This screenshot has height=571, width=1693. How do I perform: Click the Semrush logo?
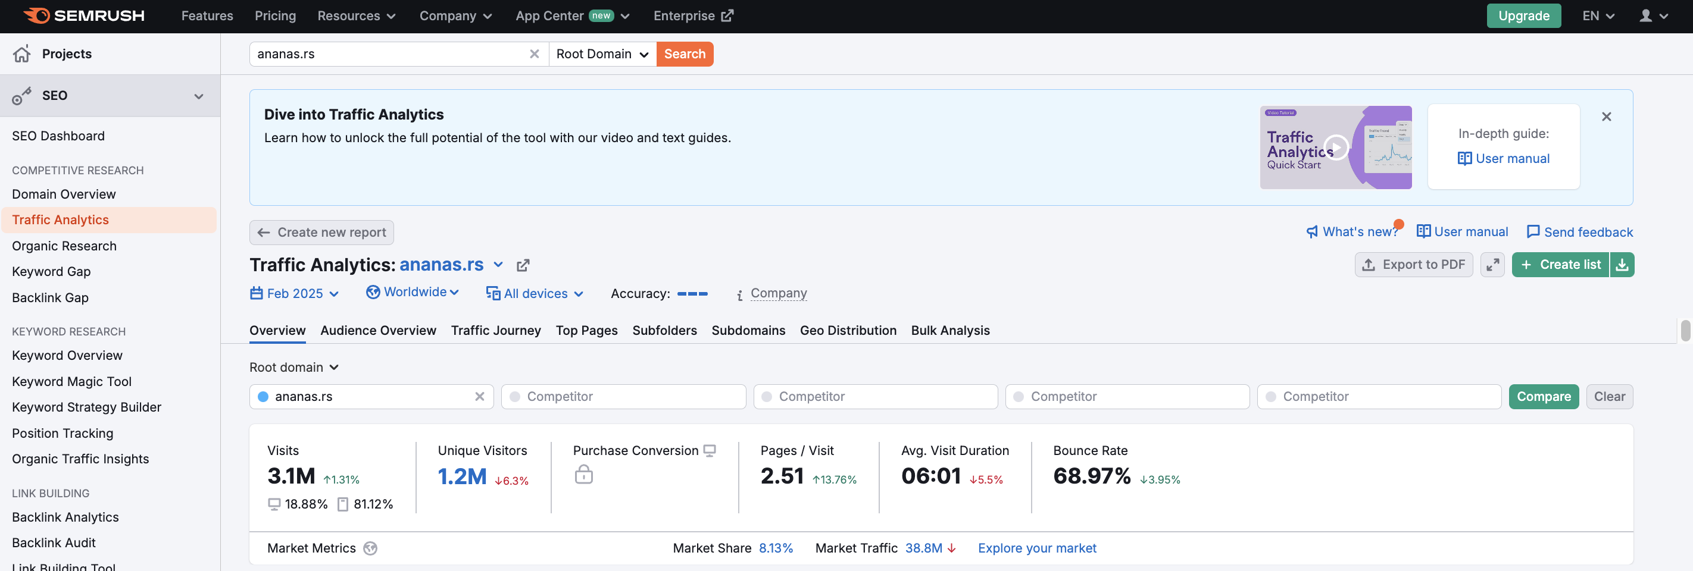[x=83, y=15]
